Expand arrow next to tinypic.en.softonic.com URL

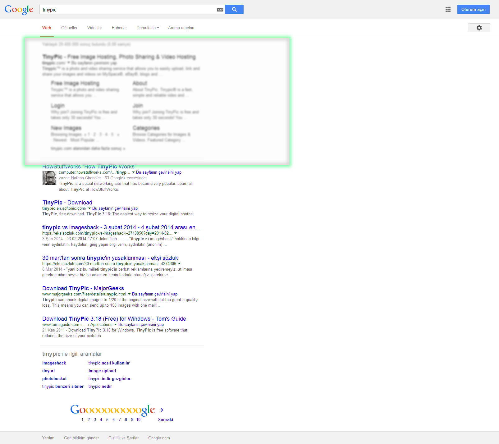(x=89, y=208)
